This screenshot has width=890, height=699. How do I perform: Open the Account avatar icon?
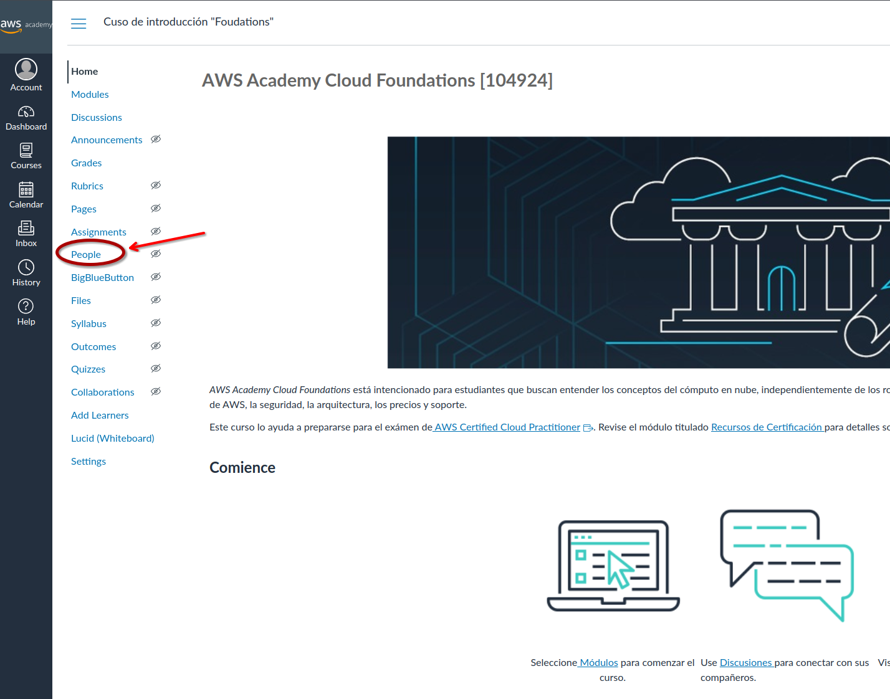point(26,69)
